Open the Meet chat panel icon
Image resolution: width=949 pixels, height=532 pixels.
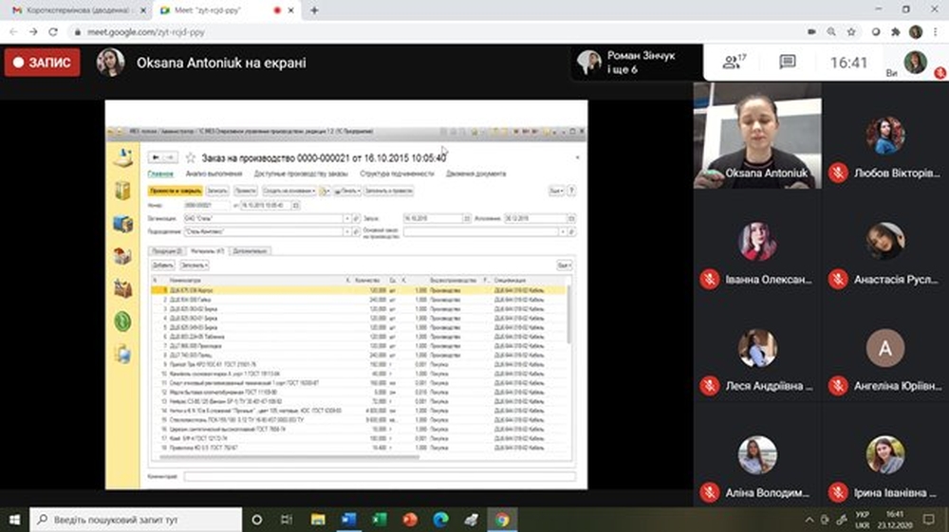coord(787,63)
